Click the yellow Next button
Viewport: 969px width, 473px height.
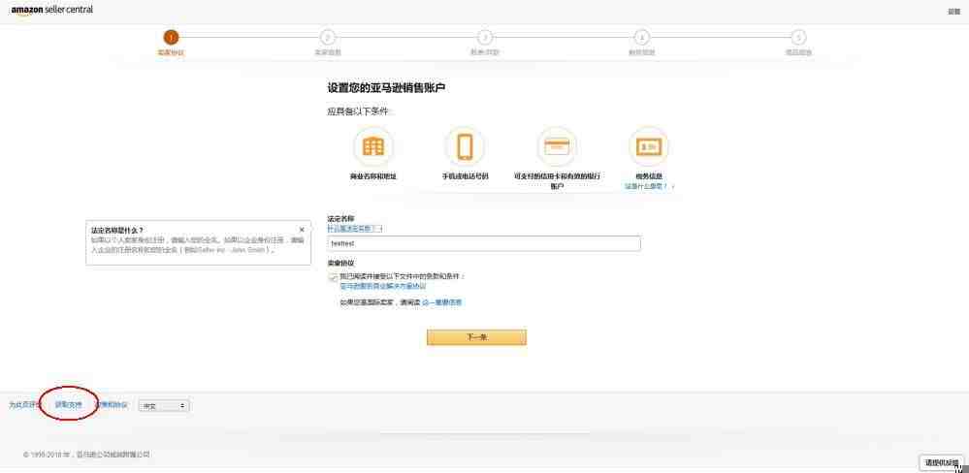476,337
